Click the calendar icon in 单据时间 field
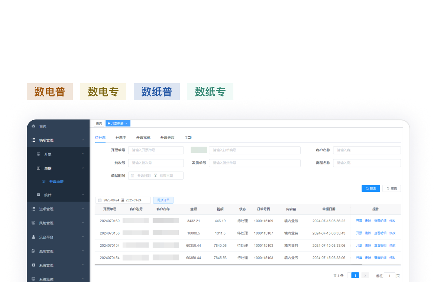 point(133,176)
